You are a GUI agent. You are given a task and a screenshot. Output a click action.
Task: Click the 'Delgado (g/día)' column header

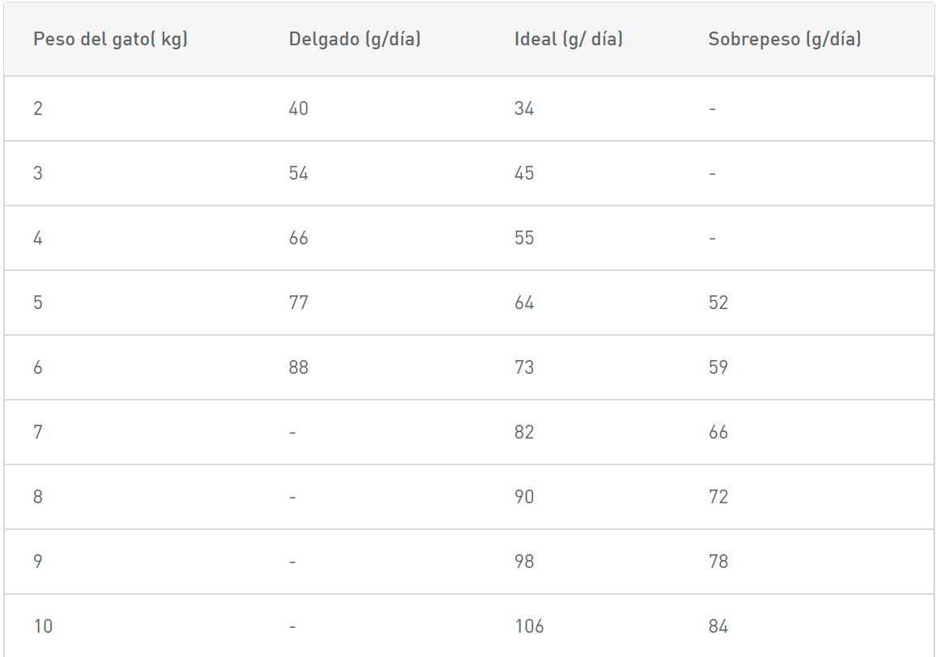354,40
